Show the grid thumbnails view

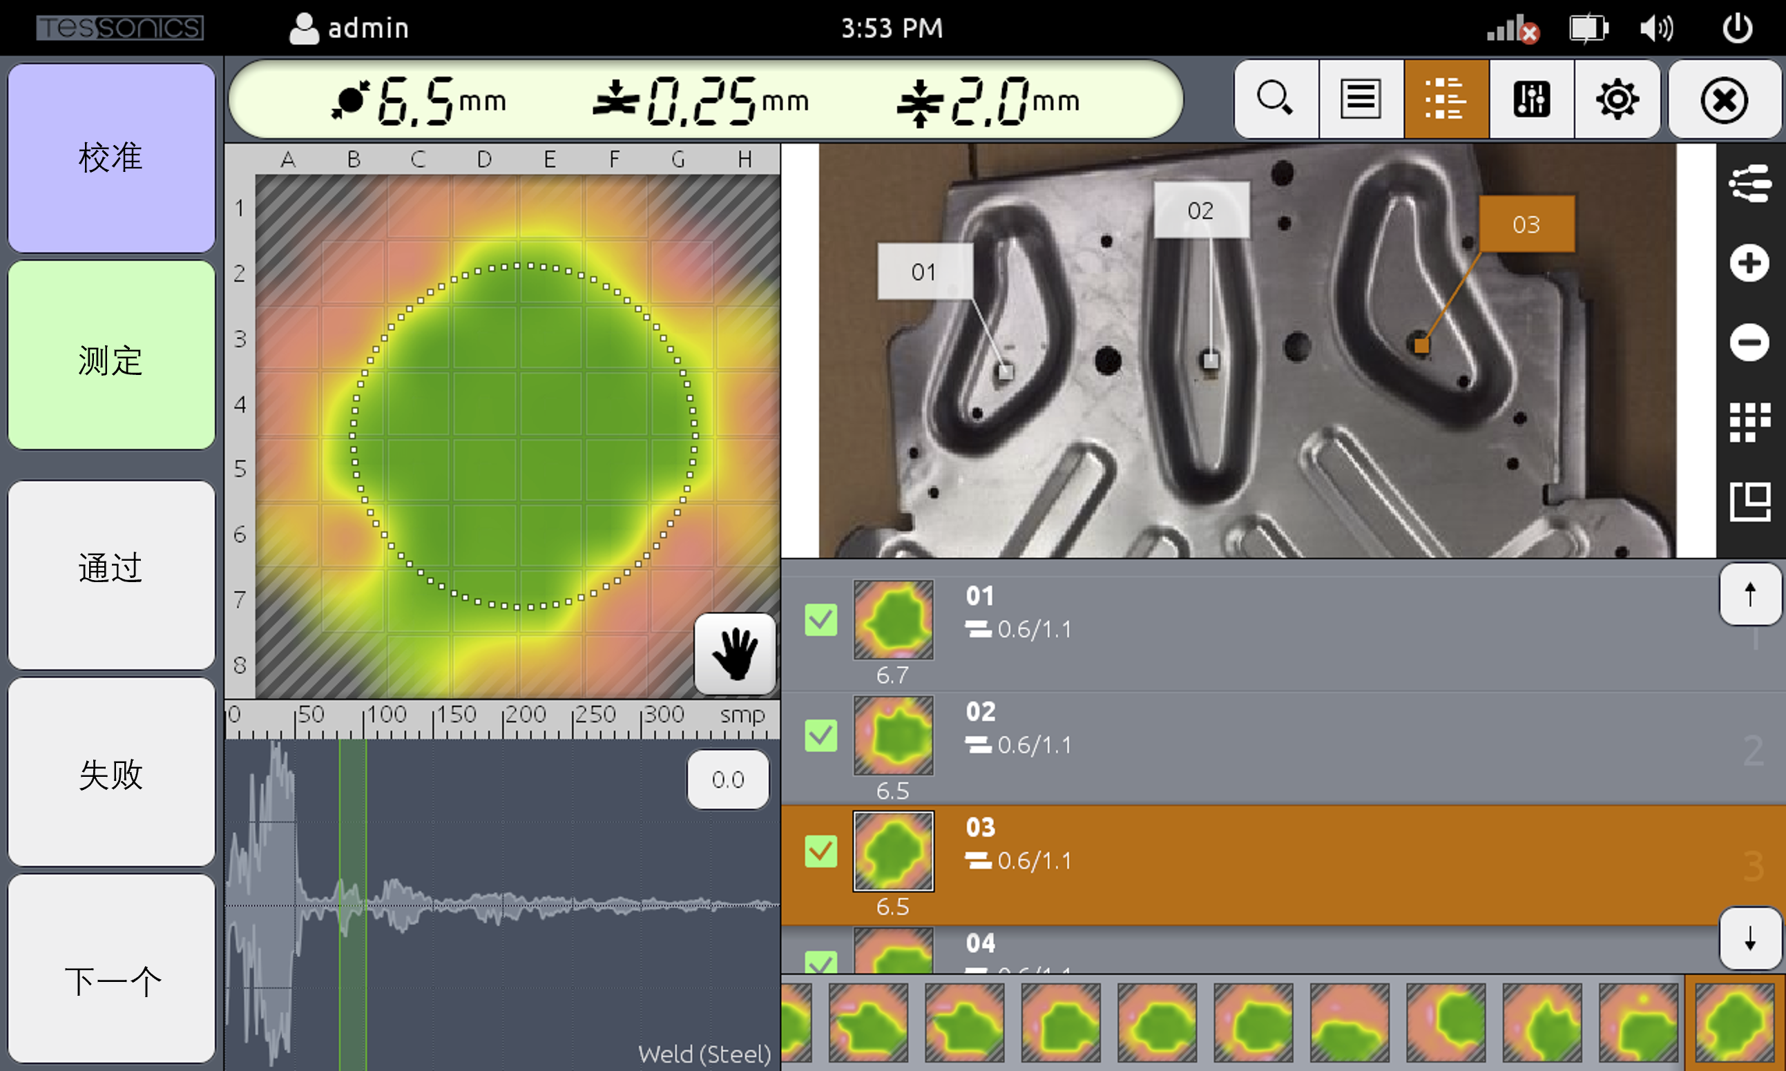tap(1749, 421)
